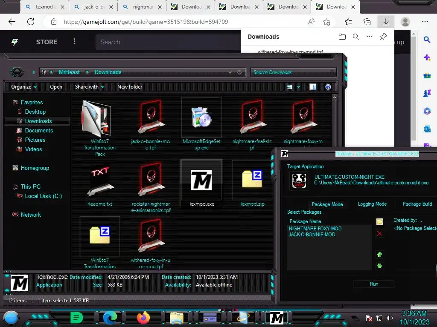Screen dimensions: 437x327
Task: Refresh Explorer folder via address bar
Action: (239, 72)
